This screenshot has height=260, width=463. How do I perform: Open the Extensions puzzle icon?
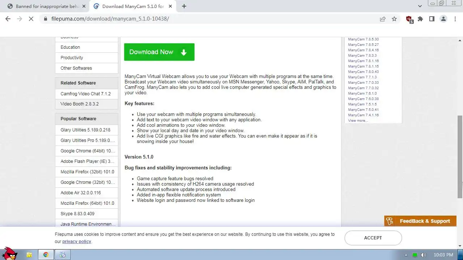pos(420,19)
